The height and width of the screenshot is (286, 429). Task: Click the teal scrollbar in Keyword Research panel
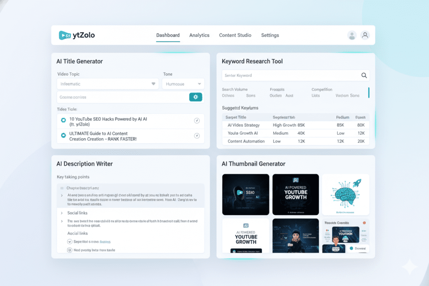coord(369,93)
